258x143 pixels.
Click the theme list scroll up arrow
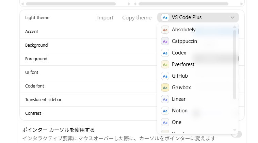235,27
